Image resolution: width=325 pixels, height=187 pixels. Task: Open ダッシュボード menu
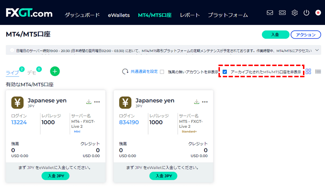82,15
